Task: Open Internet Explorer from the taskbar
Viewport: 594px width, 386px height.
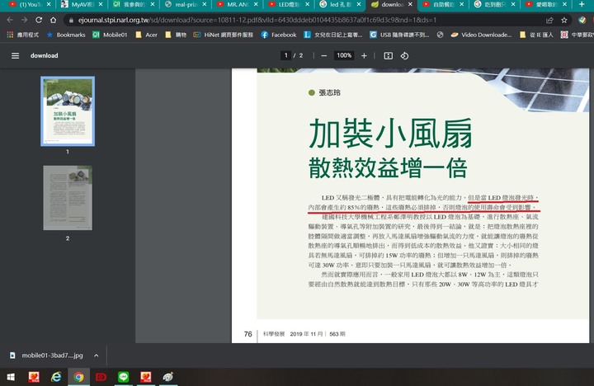Action: point(56,377)
